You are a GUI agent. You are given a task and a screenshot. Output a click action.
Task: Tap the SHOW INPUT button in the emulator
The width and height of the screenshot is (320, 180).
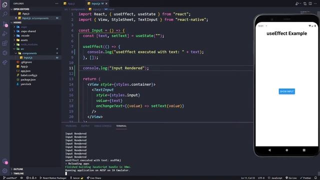click(286, 91)
